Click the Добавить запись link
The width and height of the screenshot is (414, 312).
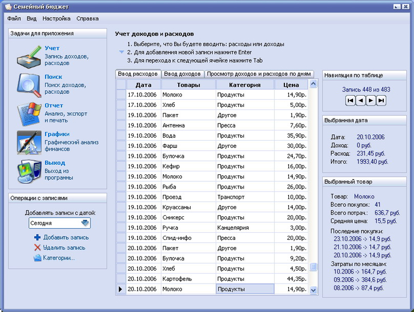66,238
